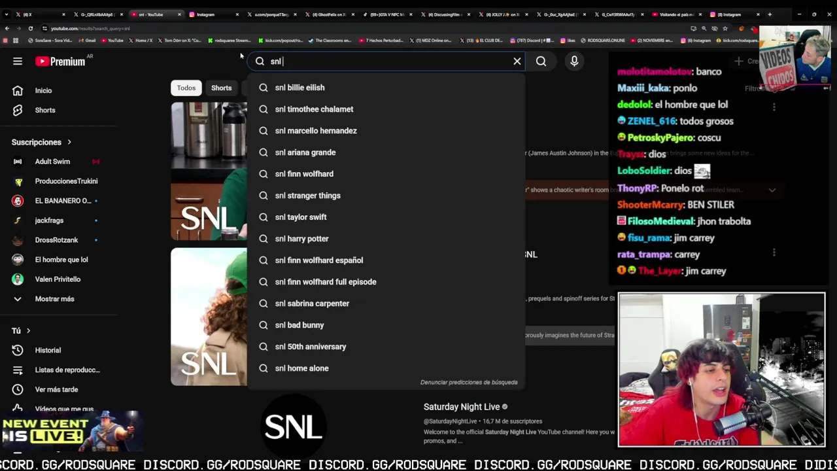This screenshot has height=471, width=837.
Task: Clear the search box with X
Action: [517, 61]
